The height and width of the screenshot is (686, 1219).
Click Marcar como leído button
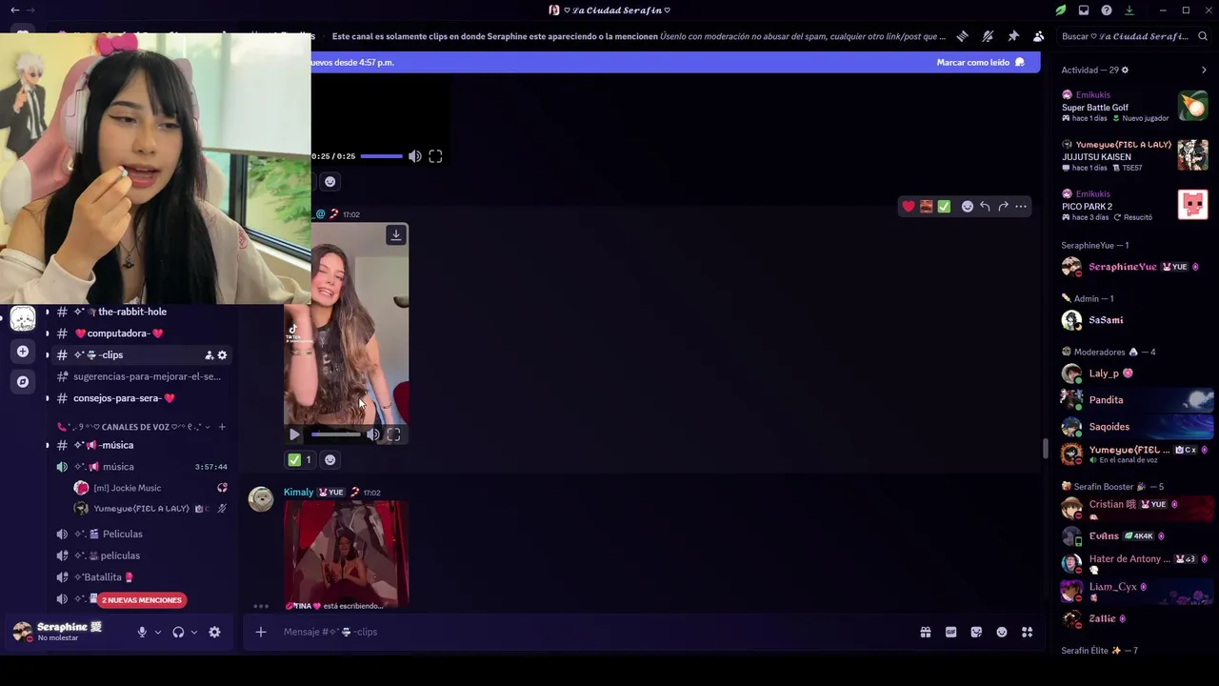(x=981, y=62)
